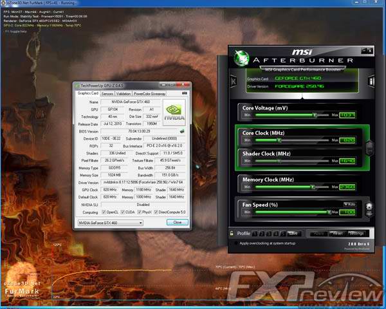Image resolution: width=386 pixels, height=309 pixels.
Task: Click the NVIDIA logo in GPU-Z
Action: click(174, 111)
